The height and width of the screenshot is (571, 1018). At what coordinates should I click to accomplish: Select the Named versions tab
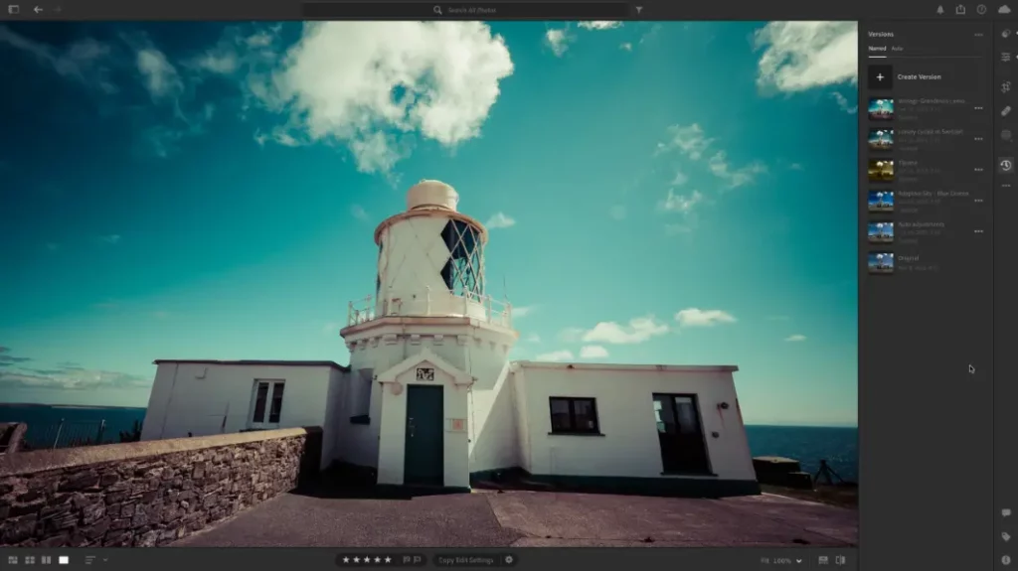[x=877, y=48]
